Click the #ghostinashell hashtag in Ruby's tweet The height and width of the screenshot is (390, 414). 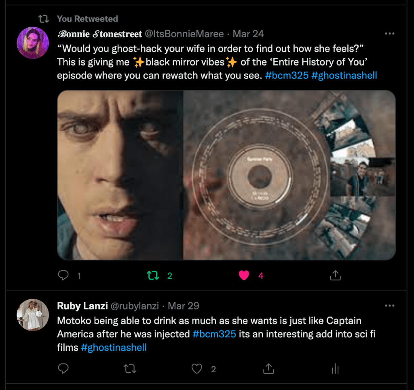[114, 347]
